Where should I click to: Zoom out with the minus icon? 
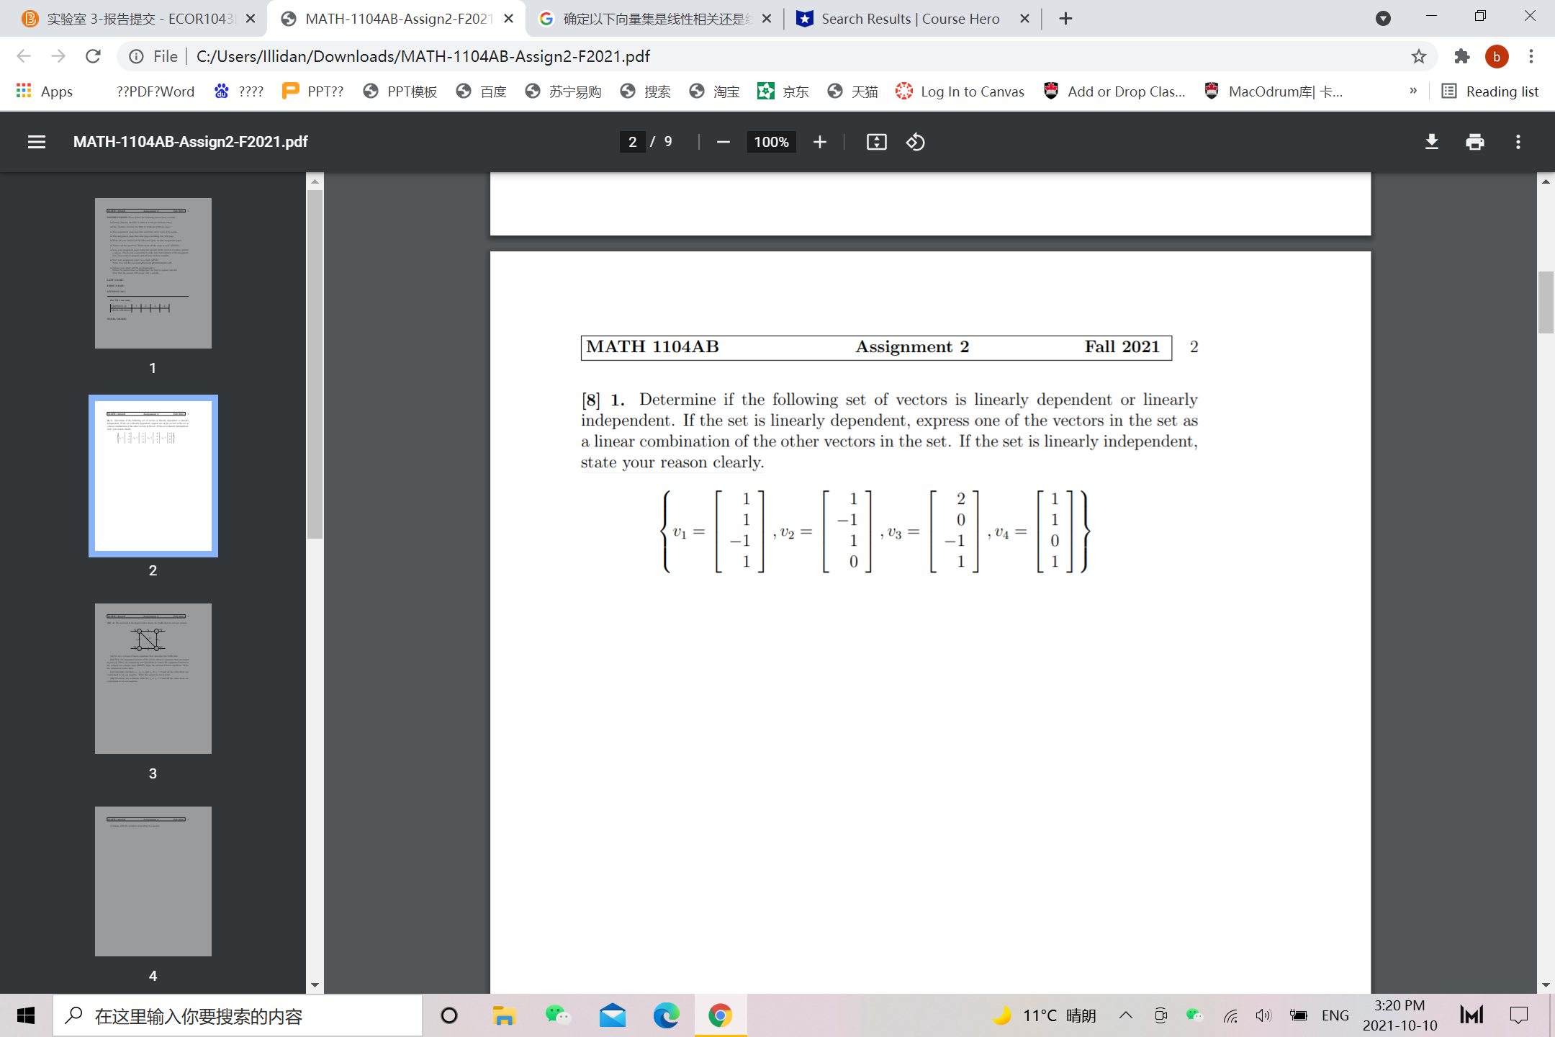coord(724,142)
